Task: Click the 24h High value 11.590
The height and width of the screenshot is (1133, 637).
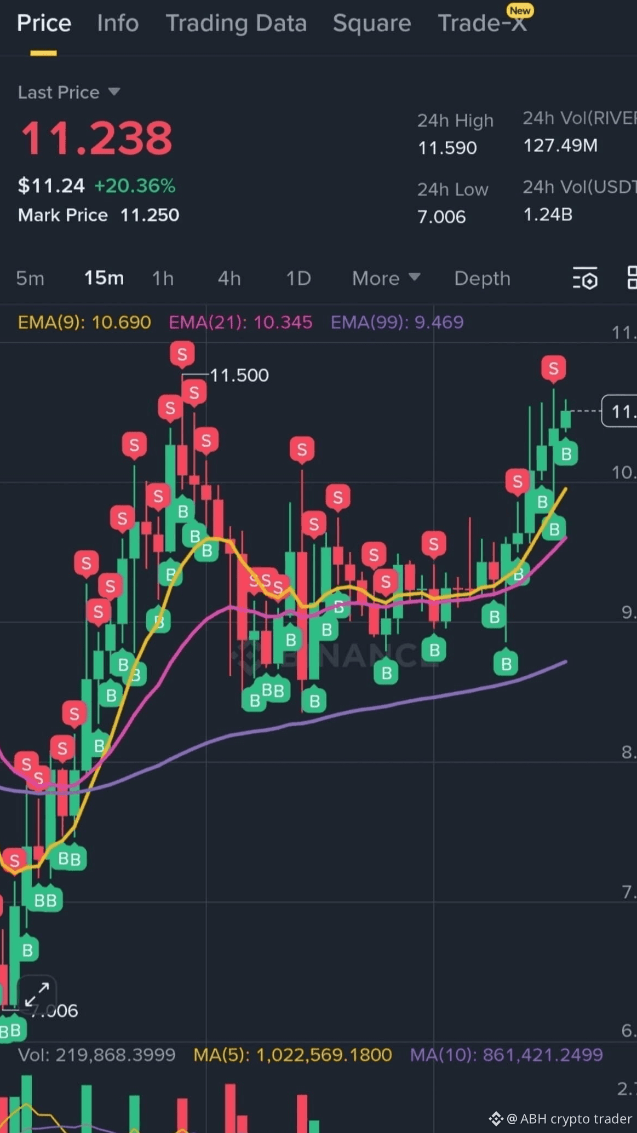Action: (447, 148)
